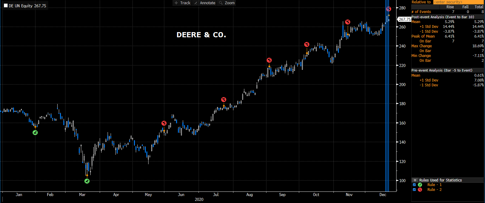Select the Zoom magnifier tool
485x203 pixels.
227,3
